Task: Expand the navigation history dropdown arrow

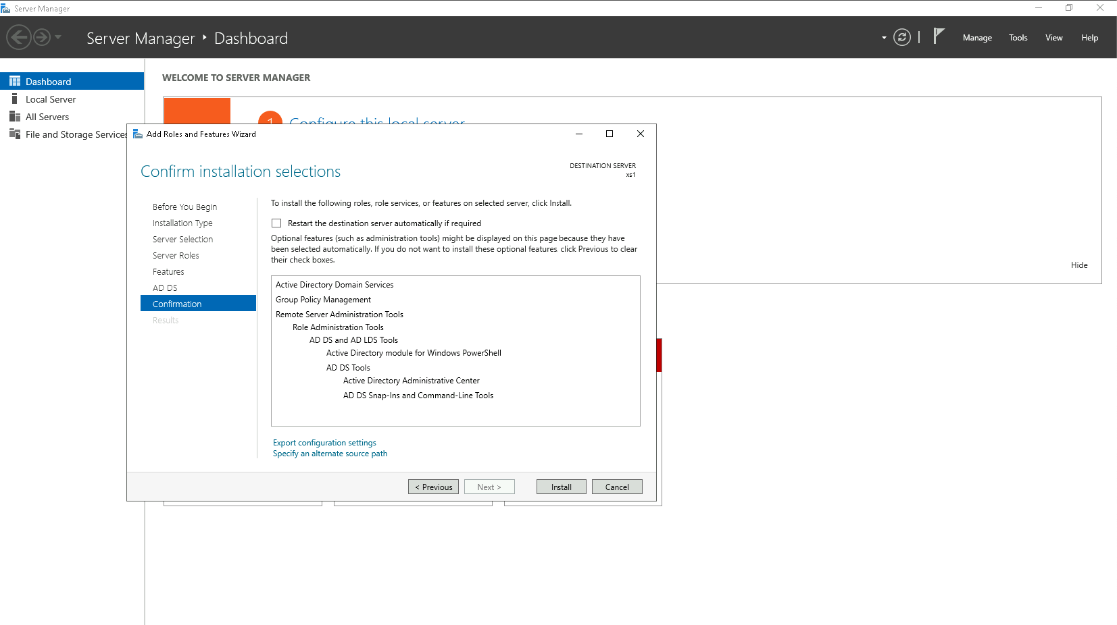Action: (x=58, y=37)
